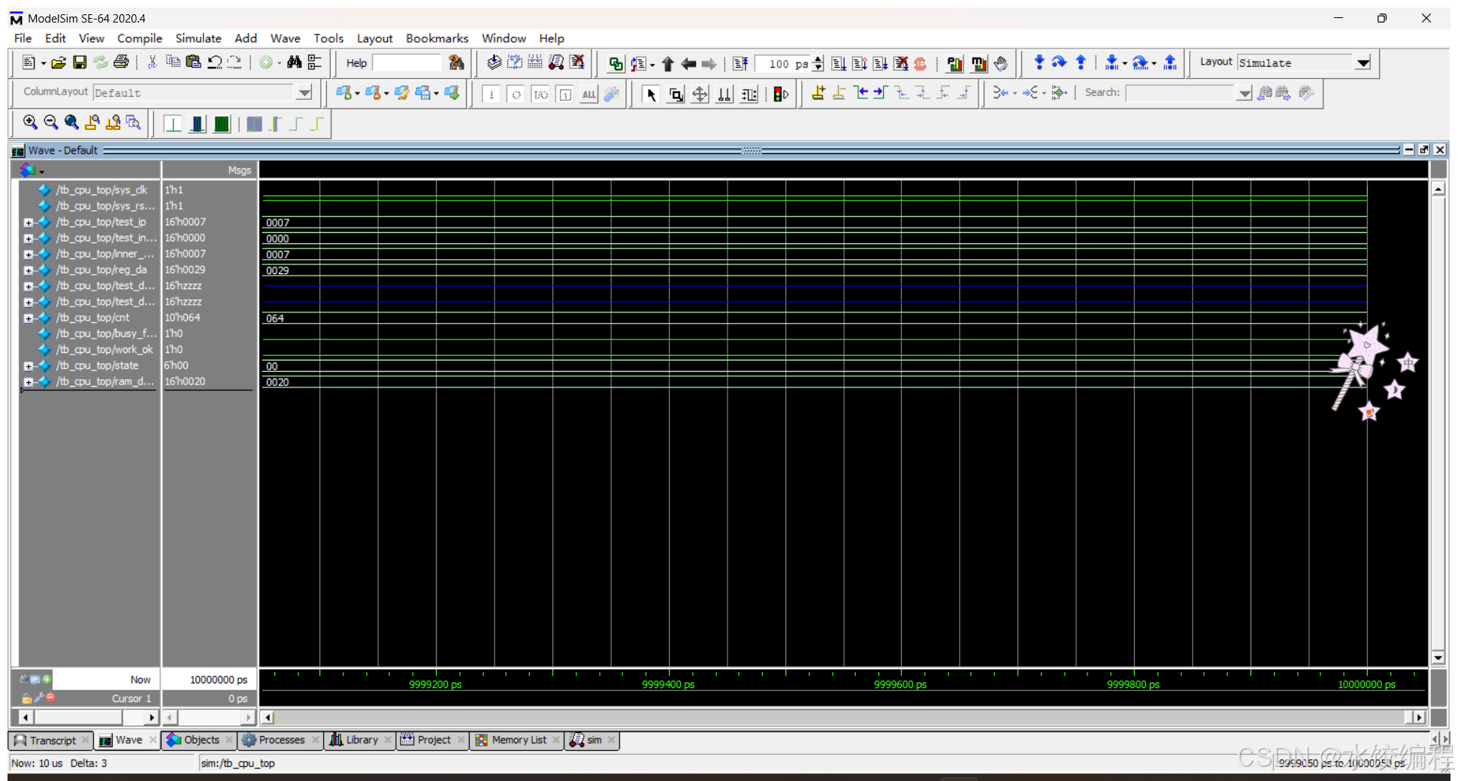
Task: Open the Bookmarks menu
Action: tap(437, 38)
